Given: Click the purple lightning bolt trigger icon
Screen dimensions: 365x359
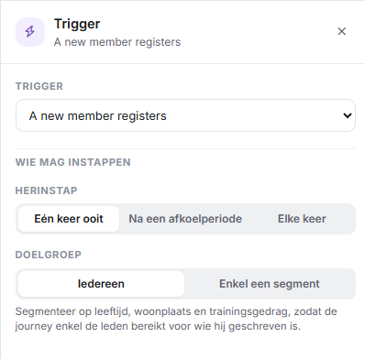Looking at the screenshot, I should tap(30, 31).
